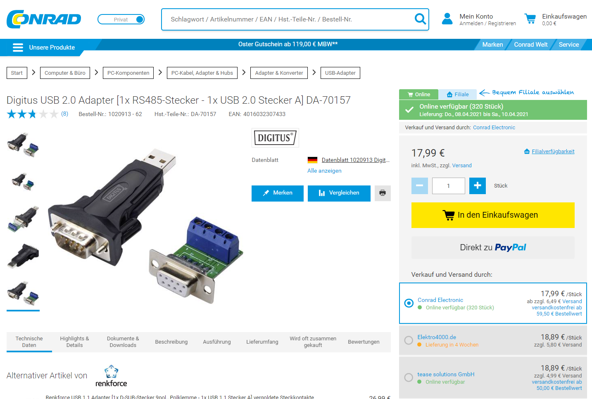Open the (8) reviews count link
This screenshot has width=592, height=399.
point(64,114)
